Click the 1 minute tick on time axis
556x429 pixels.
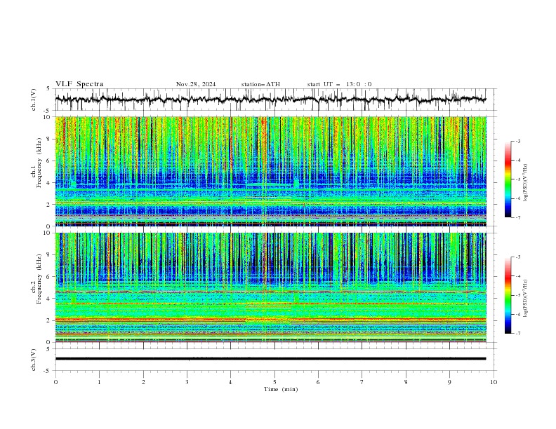click(99, 382)
